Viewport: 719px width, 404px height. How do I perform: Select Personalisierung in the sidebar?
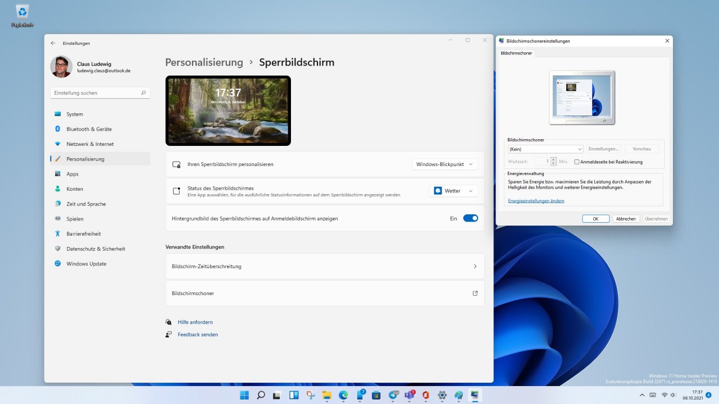point(101,159)
